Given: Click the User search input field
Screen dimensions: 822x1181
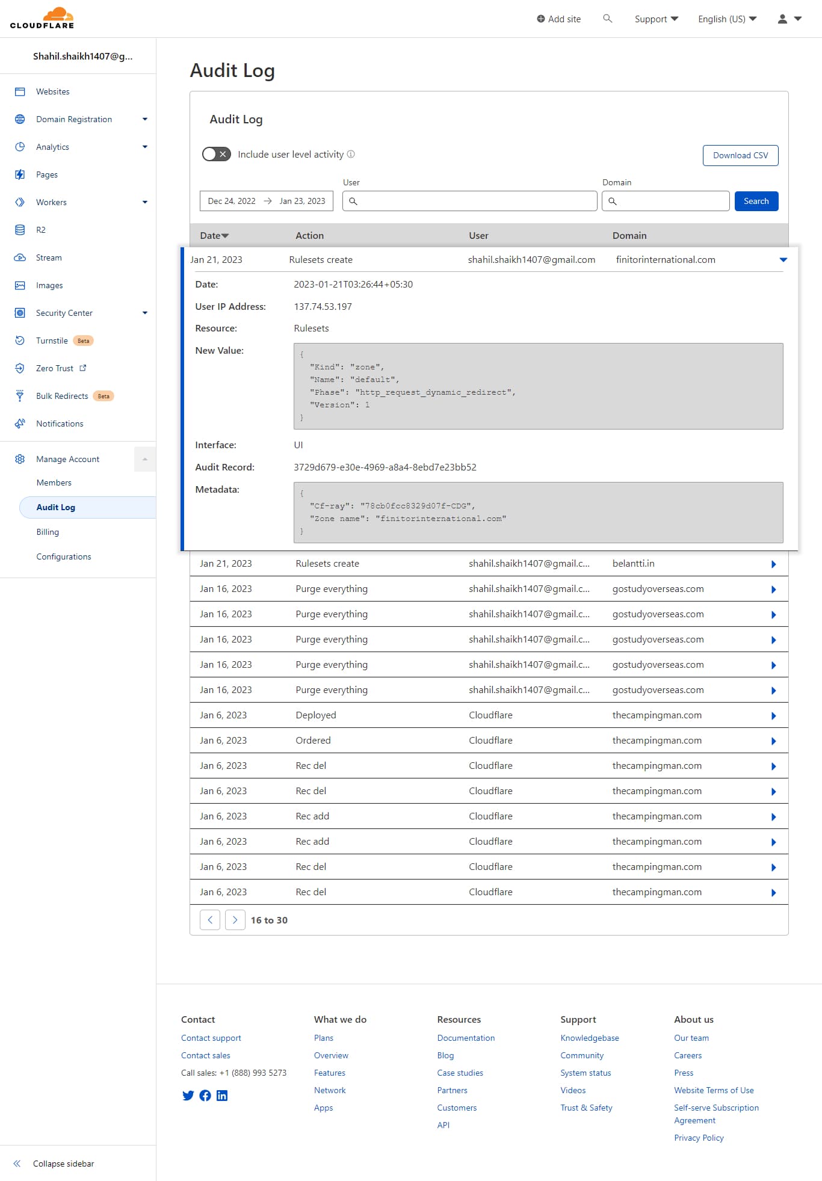Looking at the screenshot, I should 470,201.
